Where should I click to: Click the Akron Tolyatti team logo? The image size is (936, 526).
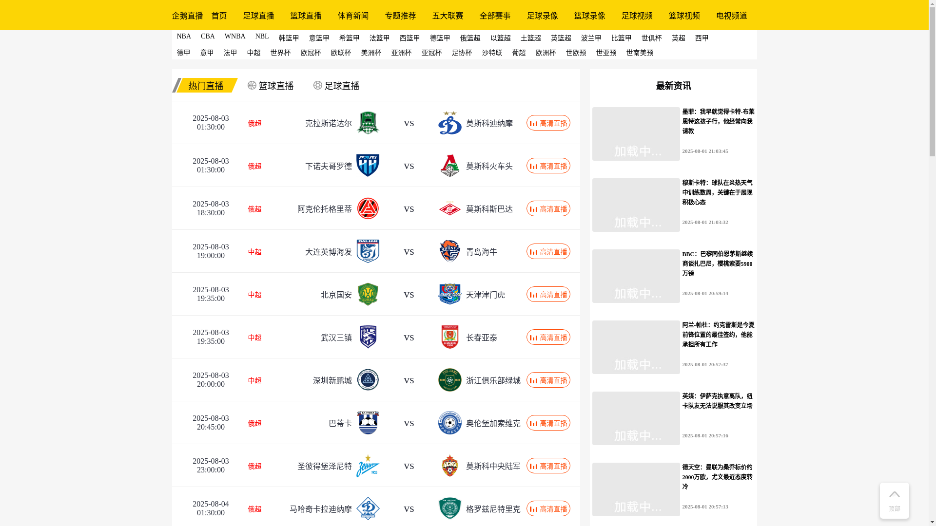[x=368, y=208]
